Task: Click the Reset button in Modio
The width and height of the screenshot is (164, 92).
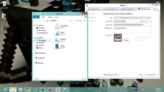Action: pos(141,75)
